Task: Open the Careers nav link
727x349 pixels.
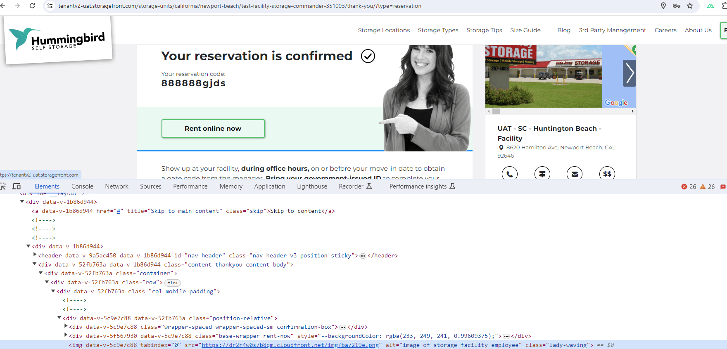Action: 665,30
